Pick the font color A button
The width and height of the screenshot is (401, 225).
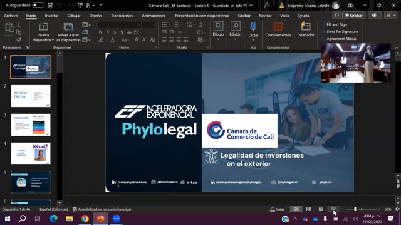[x=113, y=40]
